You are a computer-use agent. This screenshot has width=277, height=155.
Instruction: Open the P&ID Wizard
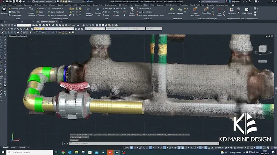pyautogui.click(x=247, y=11)
